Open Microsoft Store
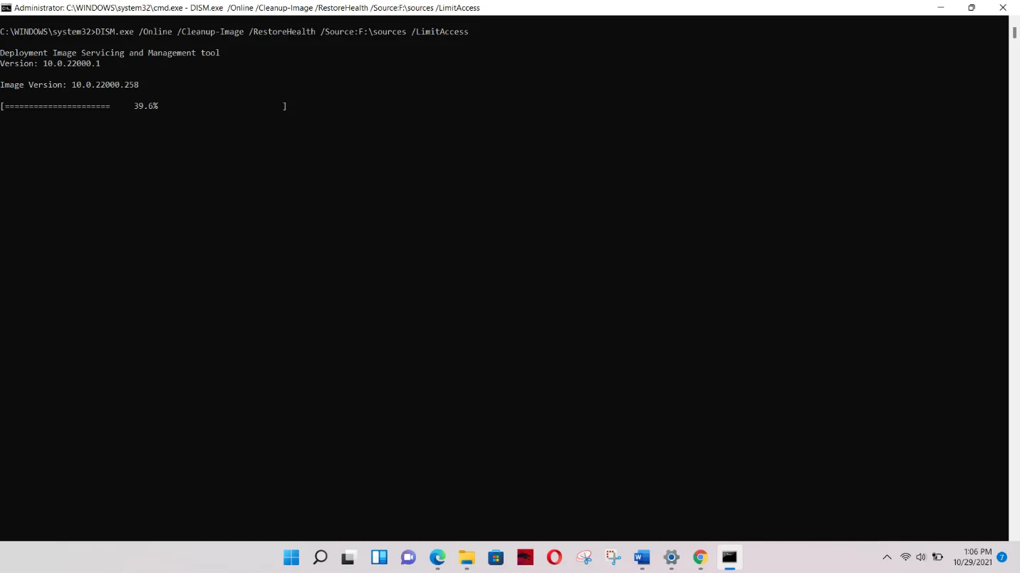 pos(496,557)
